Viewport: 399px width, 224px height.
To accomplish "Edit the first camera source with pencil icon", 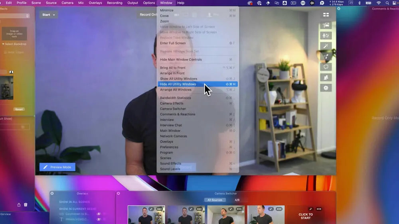I will 151,209.
